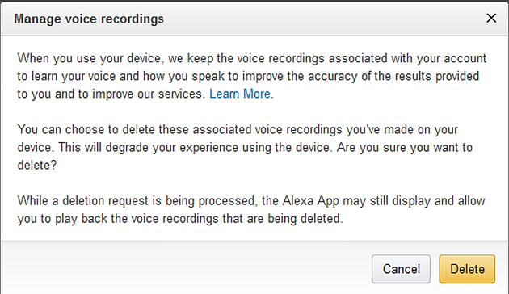The width and height of the screenshot is (509, 294).
Task: Click the 'improve our services' text before Learn More
Action: coord(149,94)
